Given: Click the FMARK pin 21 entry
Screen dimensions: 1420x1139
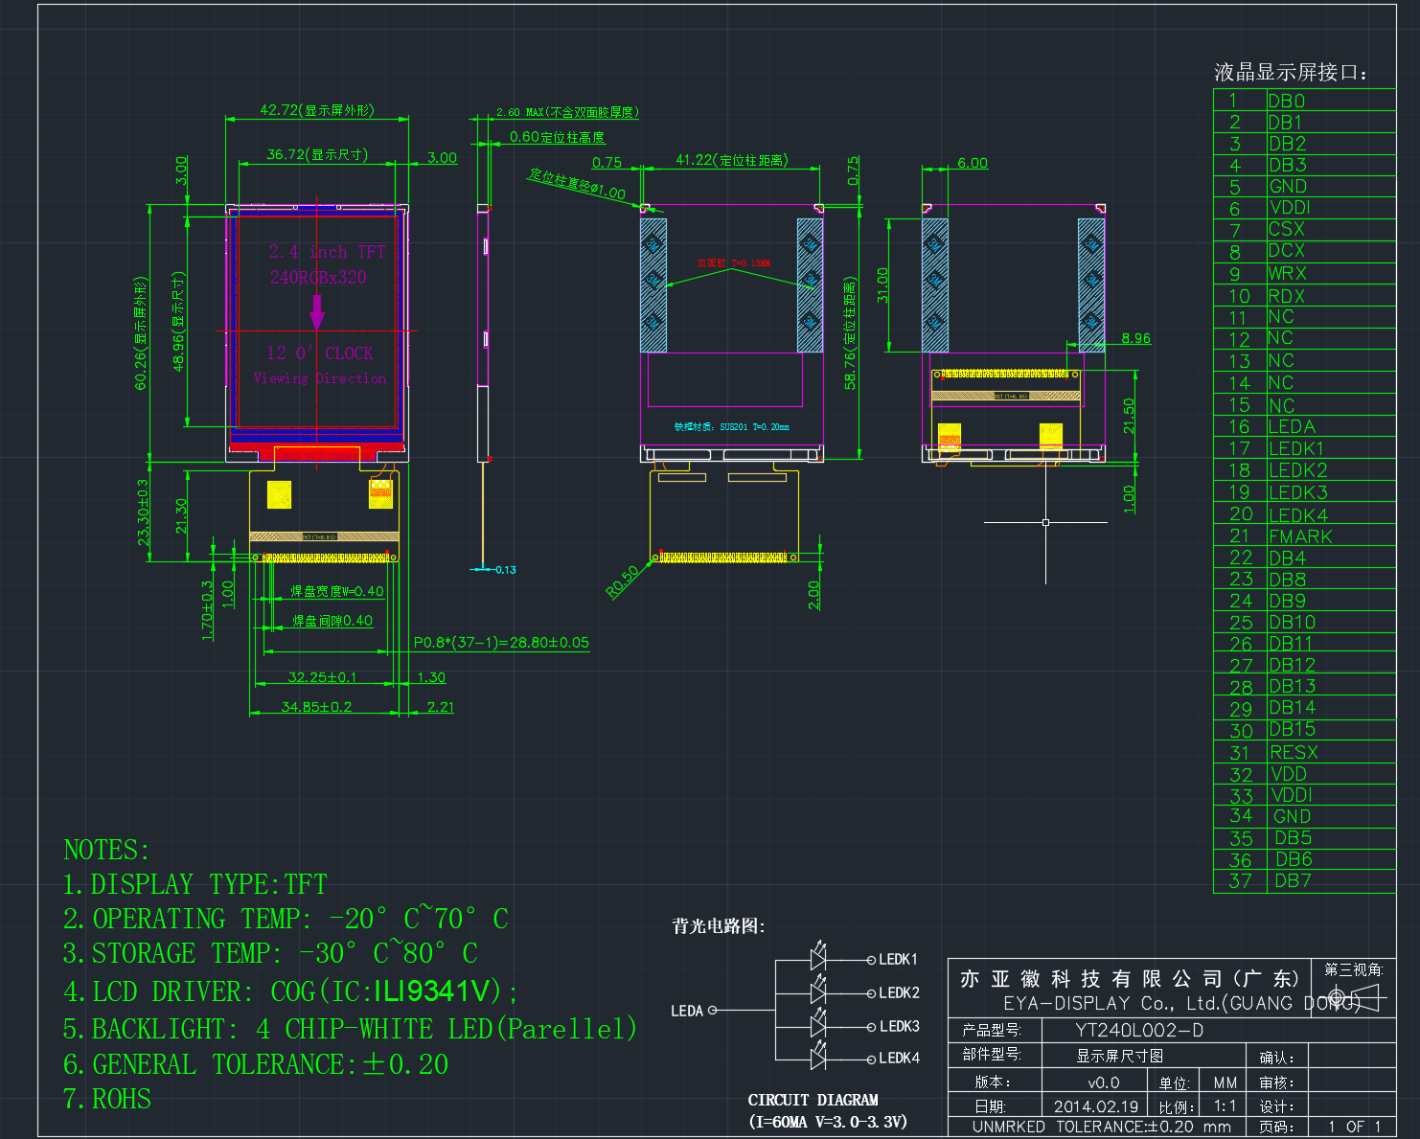Looking at the screenshot, I should click(1300, 536).
